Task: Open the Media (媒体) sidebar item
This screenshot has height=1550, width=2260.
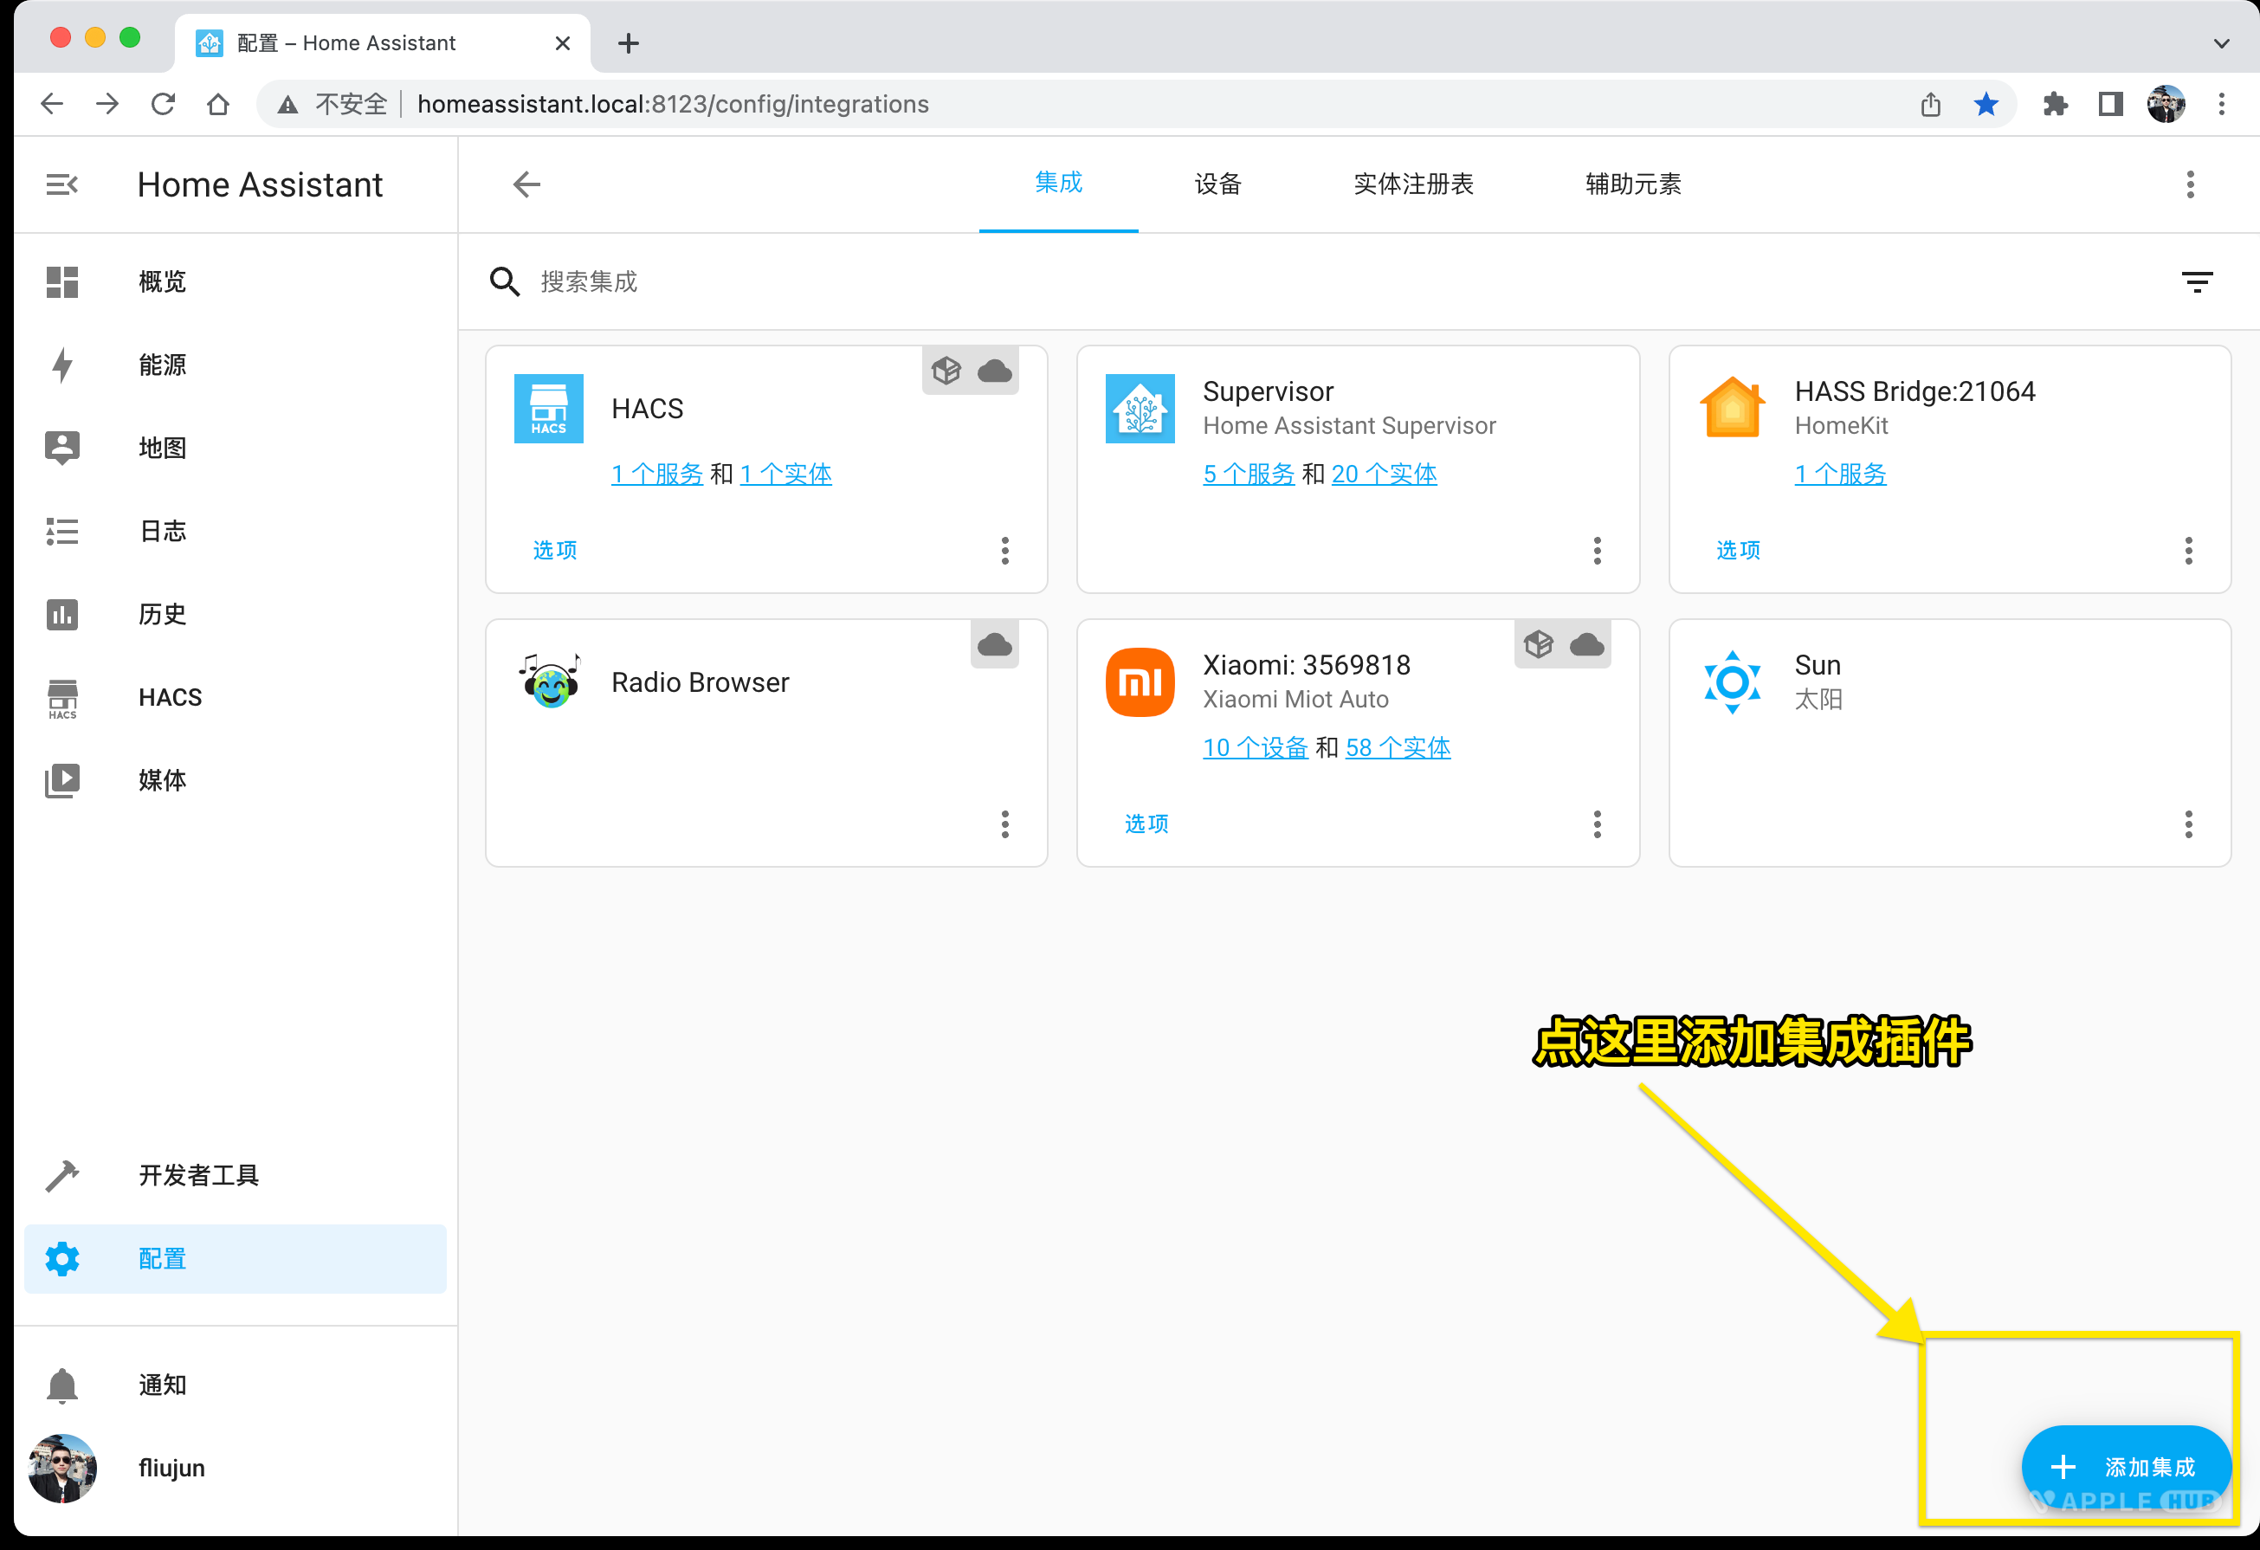Action: pos(161,780)
